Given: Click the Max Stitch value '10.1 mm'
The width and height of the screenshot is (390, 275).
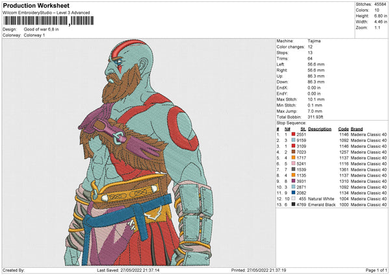Looking at the screenshot, I should tap(316, 99).
